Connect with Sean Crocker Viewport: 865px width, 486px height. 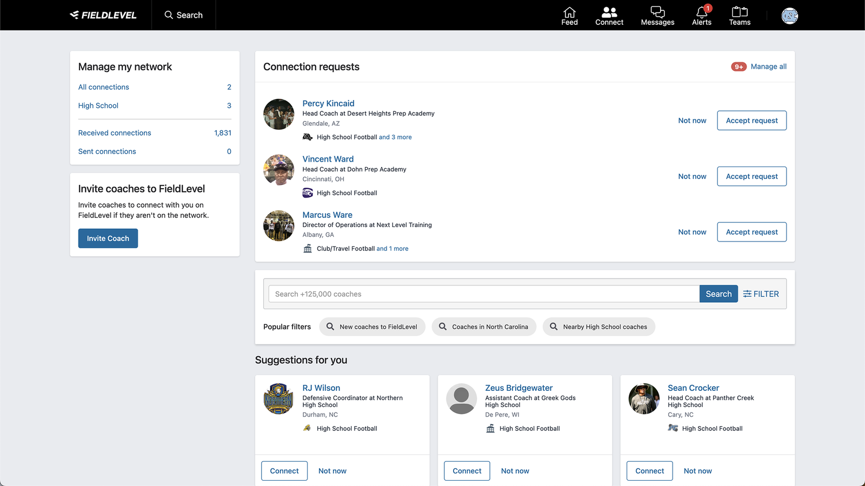point(650,471)
